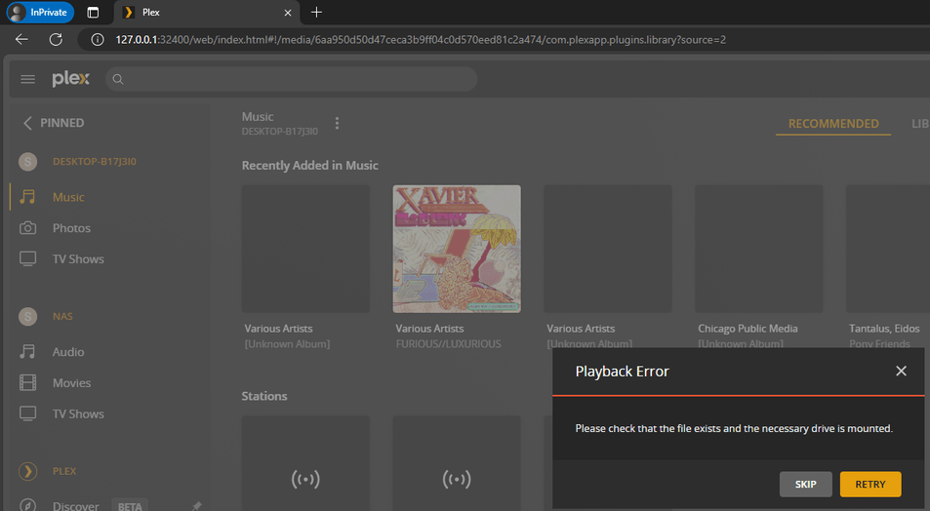The width and height of the screenshot is (930, 511).
Task: Collapse the PINNED sidebar chevron
Action: pyautogui.click(x=26, y=123)
